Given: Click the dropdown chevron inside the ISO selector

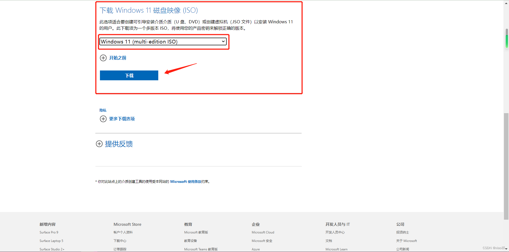Looking at the screenshot, I should click(x=223, y=42).
